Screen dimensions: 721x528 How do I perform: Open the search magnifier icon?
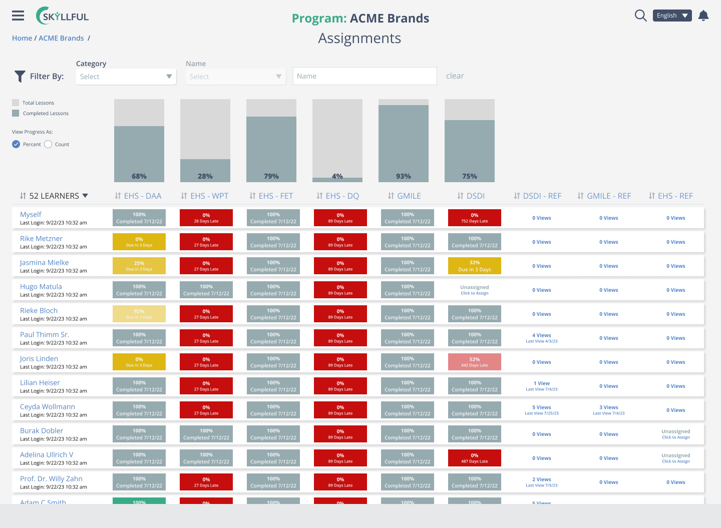coord(640,16)
